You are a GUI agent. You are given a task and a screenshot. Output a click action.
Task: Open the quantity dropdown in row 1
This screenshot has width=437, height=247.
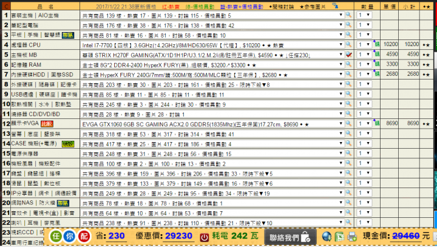[x=364, y=15]
